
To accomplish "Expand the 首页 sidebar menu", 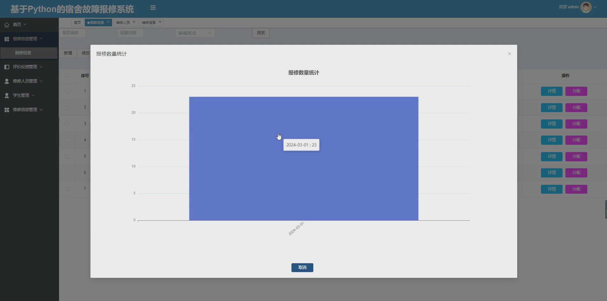I will [29, 24].
